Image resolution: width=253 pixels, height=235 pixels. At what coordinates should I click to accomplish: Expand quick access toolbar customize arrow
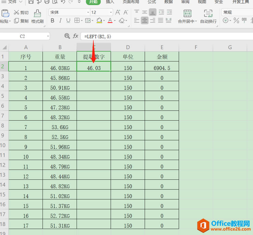[x=79, y=2]
